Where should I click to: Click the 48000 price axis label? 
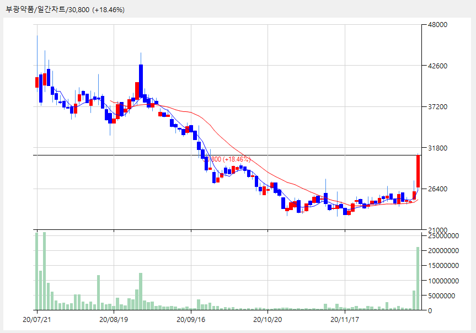[x=437, y=25]
